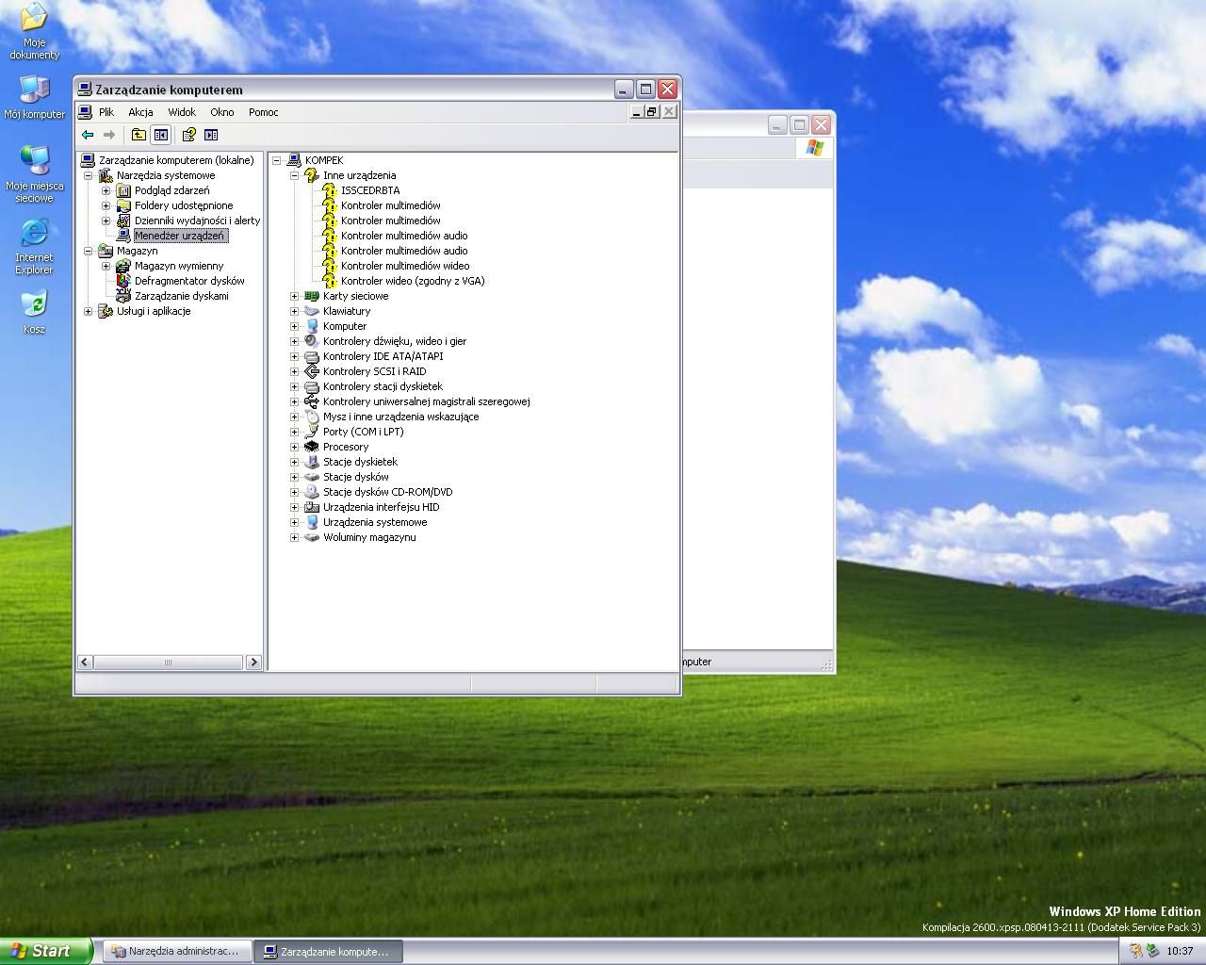This screenshot has width=1206, height=965.
Task: Select Woluminy magazynu category
Action: pyautogui.click(x=369, y=537)
